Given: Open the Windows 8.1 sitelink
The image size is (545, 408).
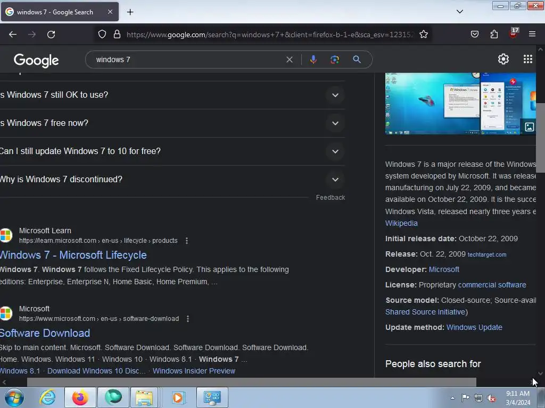Looking at the screenshot, I should point(20,371).
